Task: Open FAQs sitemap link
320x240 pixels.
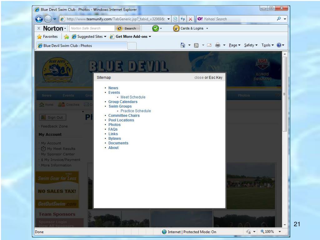Action: point(113,129)
